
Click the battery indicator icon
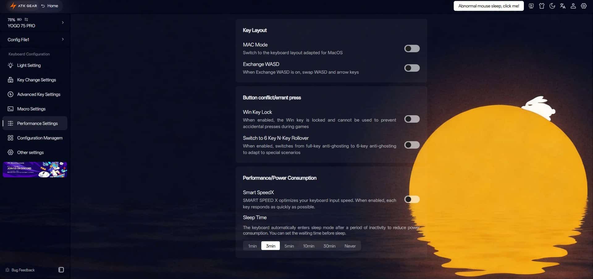(x=19, y=19)
